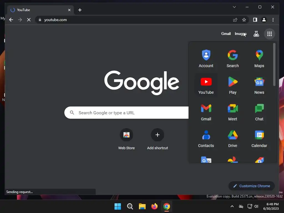Open Web Store shortcut
The width and height of the screenshot is (284, 213).
126,139
